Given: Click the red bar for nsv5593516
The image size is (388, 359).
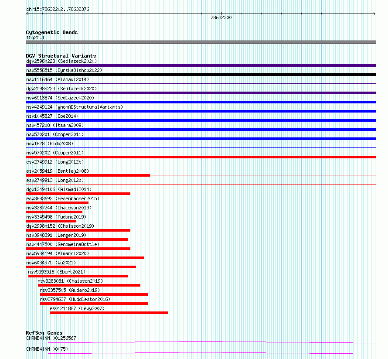Looking at the screenshot, I should (x=78, y=276).
